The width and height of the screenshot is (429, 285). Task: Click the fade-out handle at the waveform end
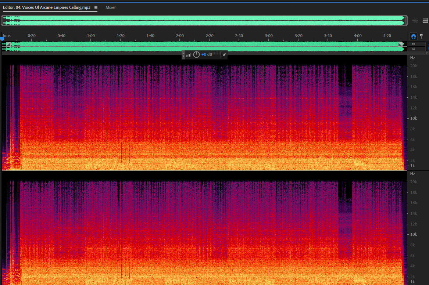click(x=401, y=44)
